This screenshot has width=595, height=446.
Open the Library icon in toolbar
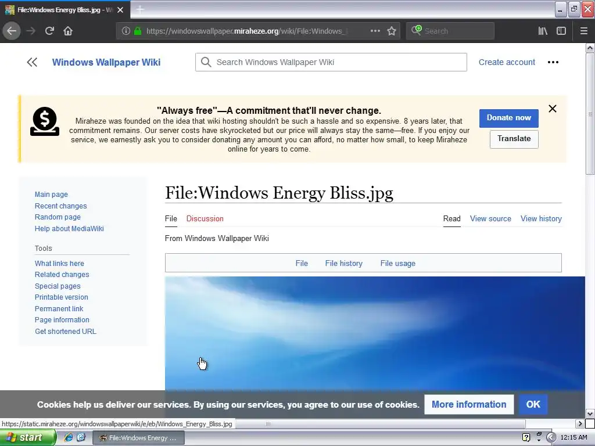[x=543, y=31]
